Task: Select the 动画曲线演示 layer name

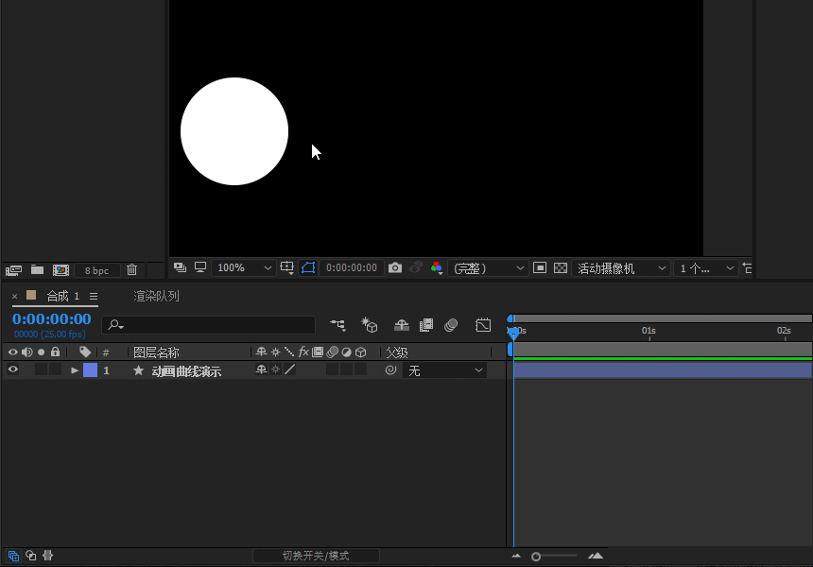Action: tap(186, 371)
